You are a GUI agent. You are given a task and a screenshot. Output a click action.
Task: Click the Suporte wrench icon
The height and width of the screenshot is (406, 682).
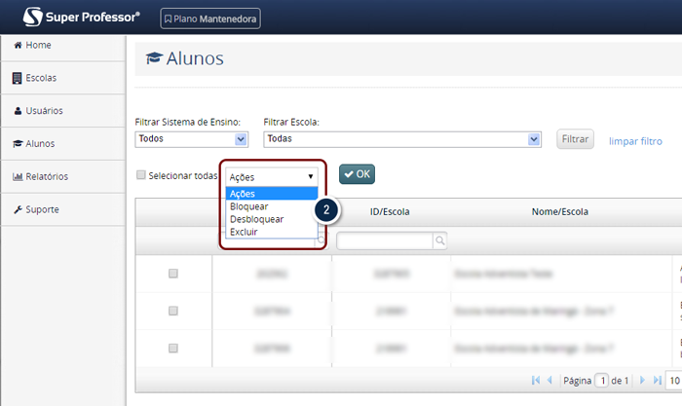point(18,210)
